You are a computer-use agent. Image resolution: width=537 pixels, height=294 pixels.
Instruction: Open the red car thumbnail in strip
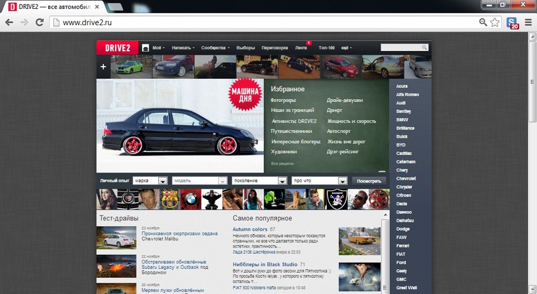(341, 67)
